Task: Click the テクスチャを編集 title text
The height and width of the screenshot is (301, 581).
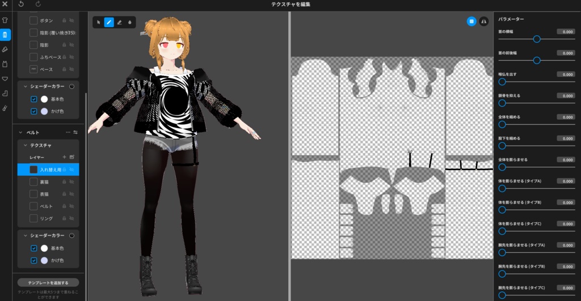Action: (x=290, y=5)
